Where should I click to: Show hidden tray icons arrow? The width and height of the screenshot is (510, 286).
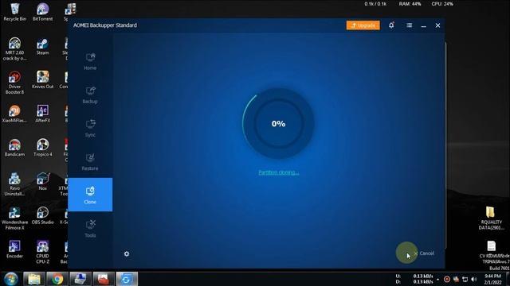pyautogui.click(x=438, y=279)
